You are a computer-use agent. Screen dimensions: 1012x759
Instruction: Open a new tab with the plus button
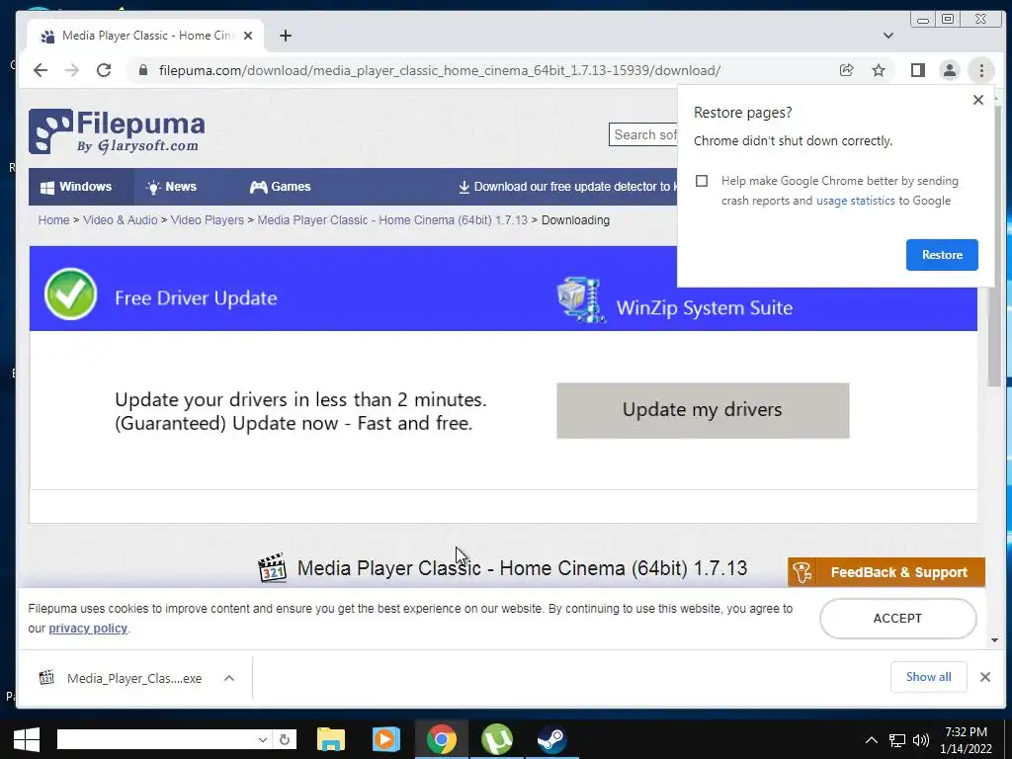[x=286, y=36]
